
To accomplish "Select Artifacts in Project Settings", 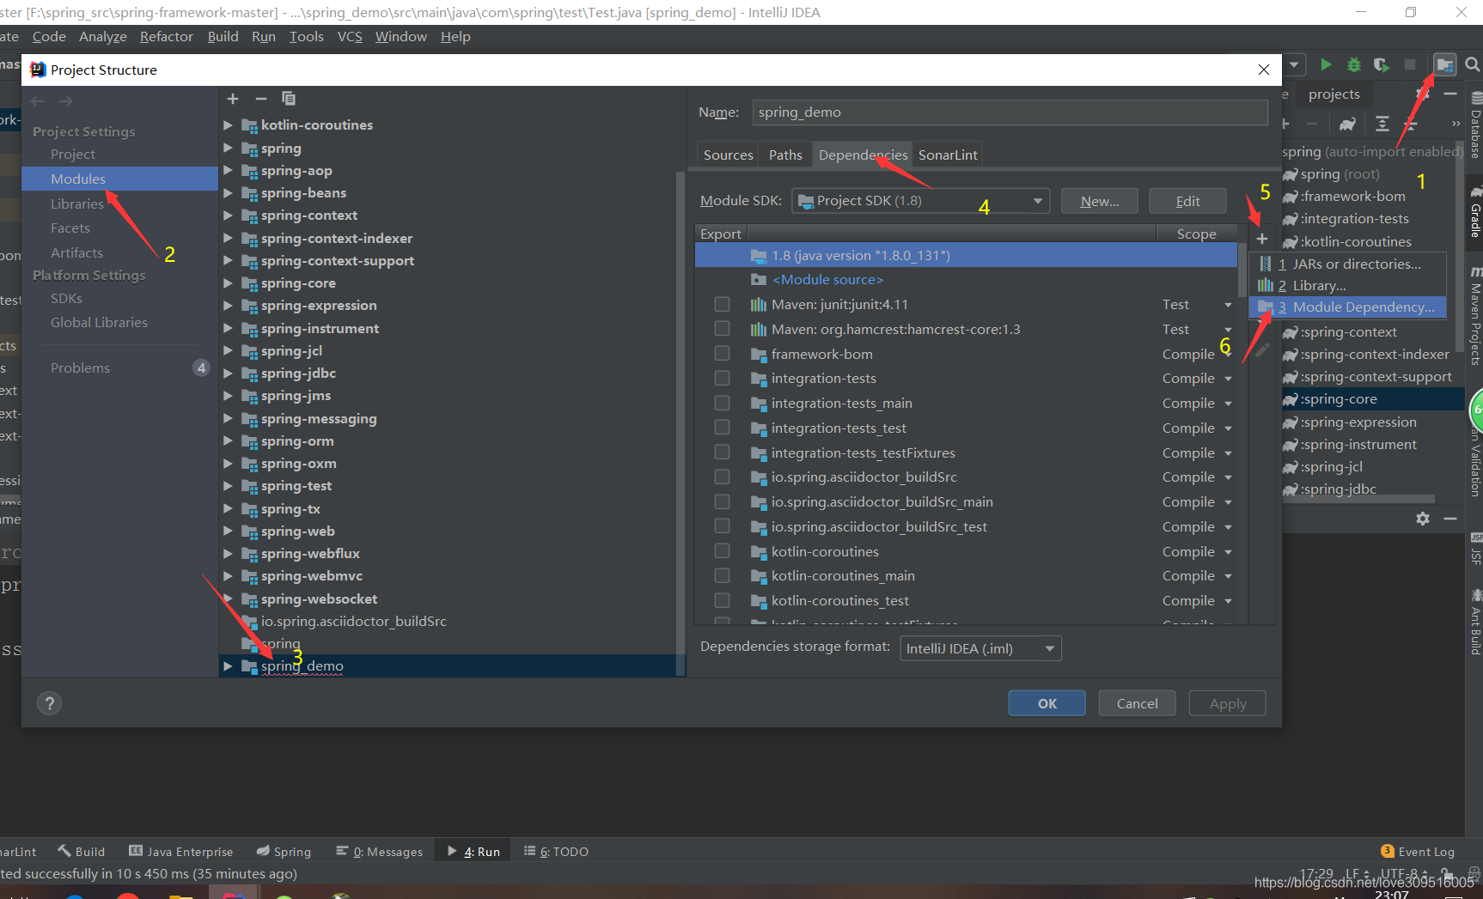I will [76, 252].
